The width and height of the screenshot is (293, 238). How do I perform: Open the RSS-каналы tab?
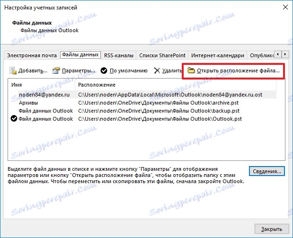[119, 55]
